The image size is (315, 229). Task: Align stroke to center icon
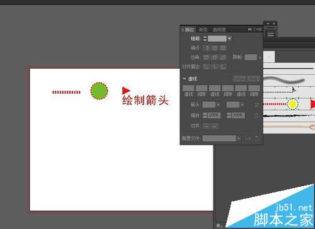tap(207, 67)
